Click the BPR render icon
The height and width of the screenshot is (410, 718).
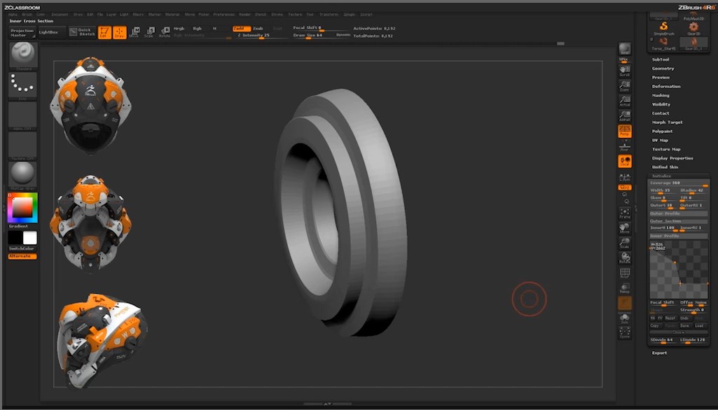(625, 49)
